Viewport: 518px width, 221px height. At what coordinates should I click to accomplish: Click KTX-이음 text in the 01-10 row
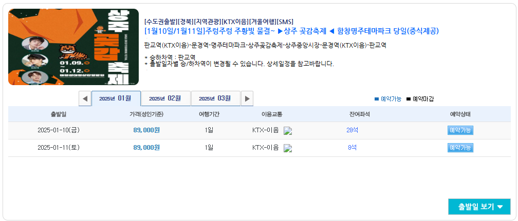point(266,130)
